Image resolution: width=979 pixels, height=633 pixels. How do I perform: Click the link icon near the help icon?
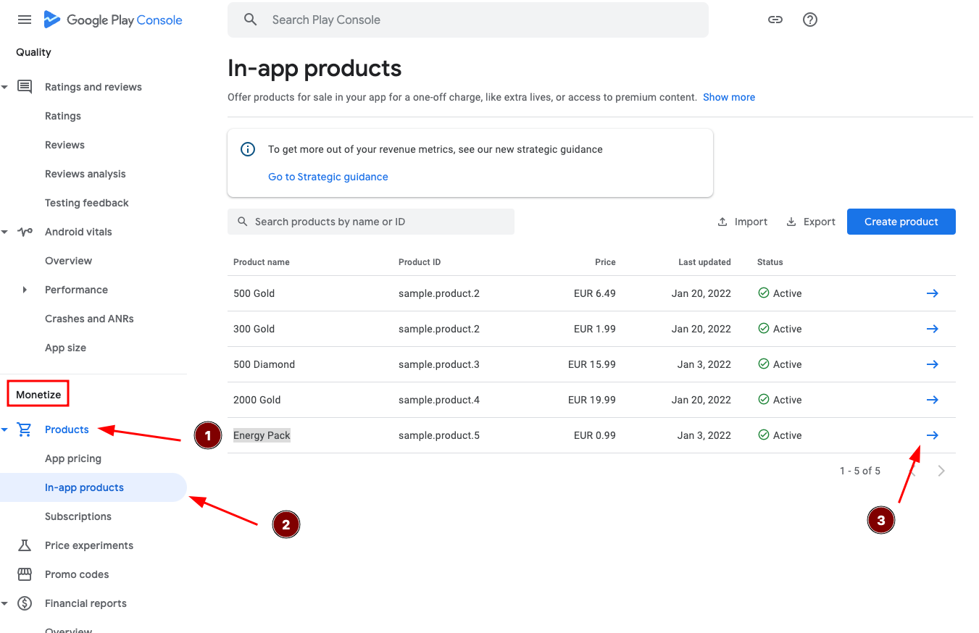click(x=775, y=20)
